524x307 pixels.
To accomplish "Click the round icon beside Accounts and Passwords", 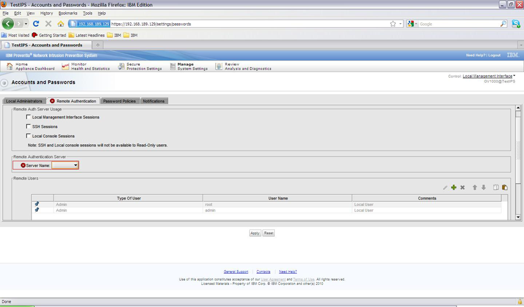I will pyautogui.click(x=4, y=83).
